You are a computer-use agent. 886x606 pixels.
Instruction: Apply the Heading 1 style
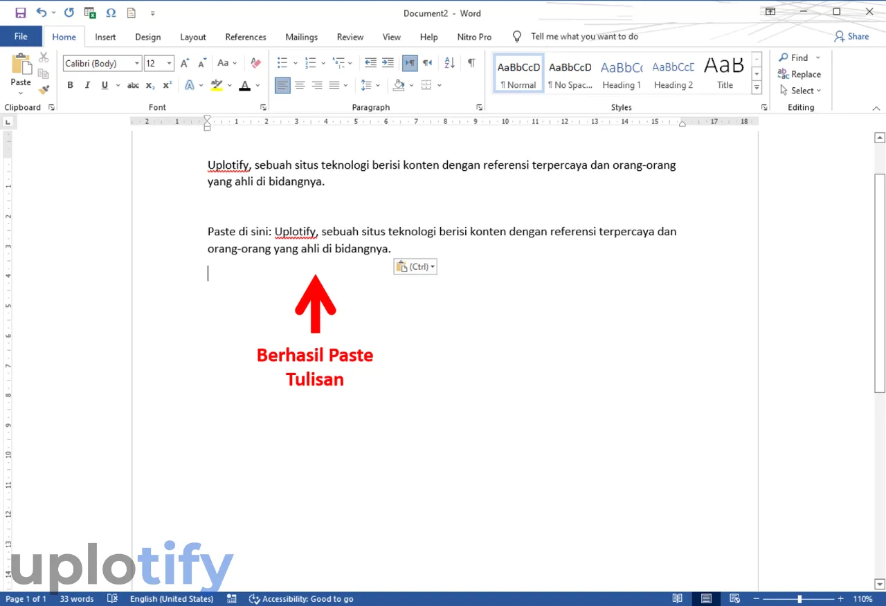622,74
